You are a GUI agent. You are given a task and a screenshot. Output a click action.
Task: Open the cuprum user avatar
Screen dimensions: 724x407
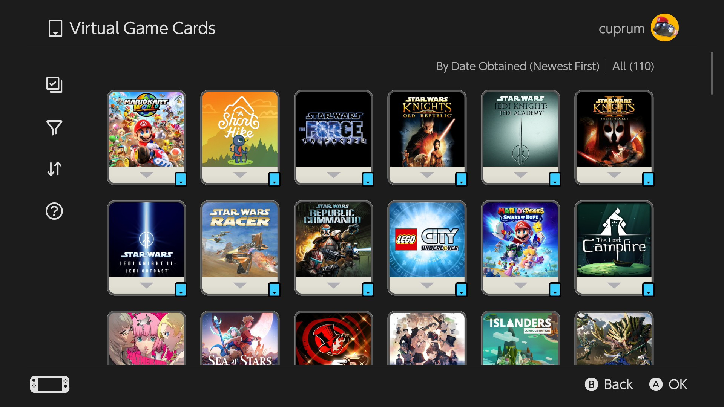point(664,28)
